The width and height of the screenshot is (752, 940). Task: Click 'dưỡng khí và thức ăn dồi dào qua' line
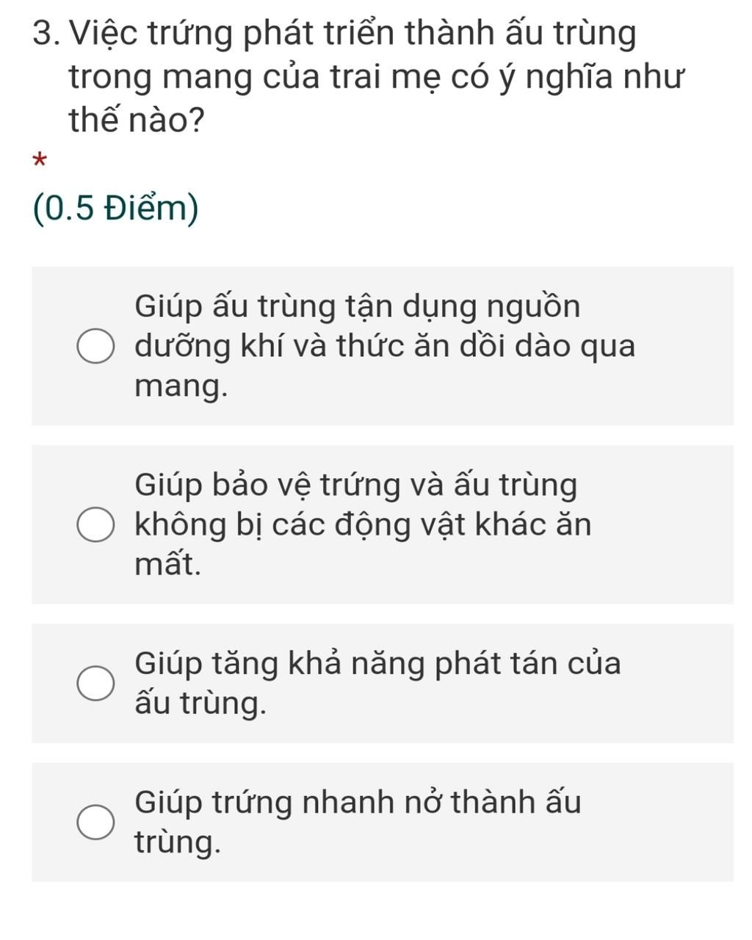385,347
